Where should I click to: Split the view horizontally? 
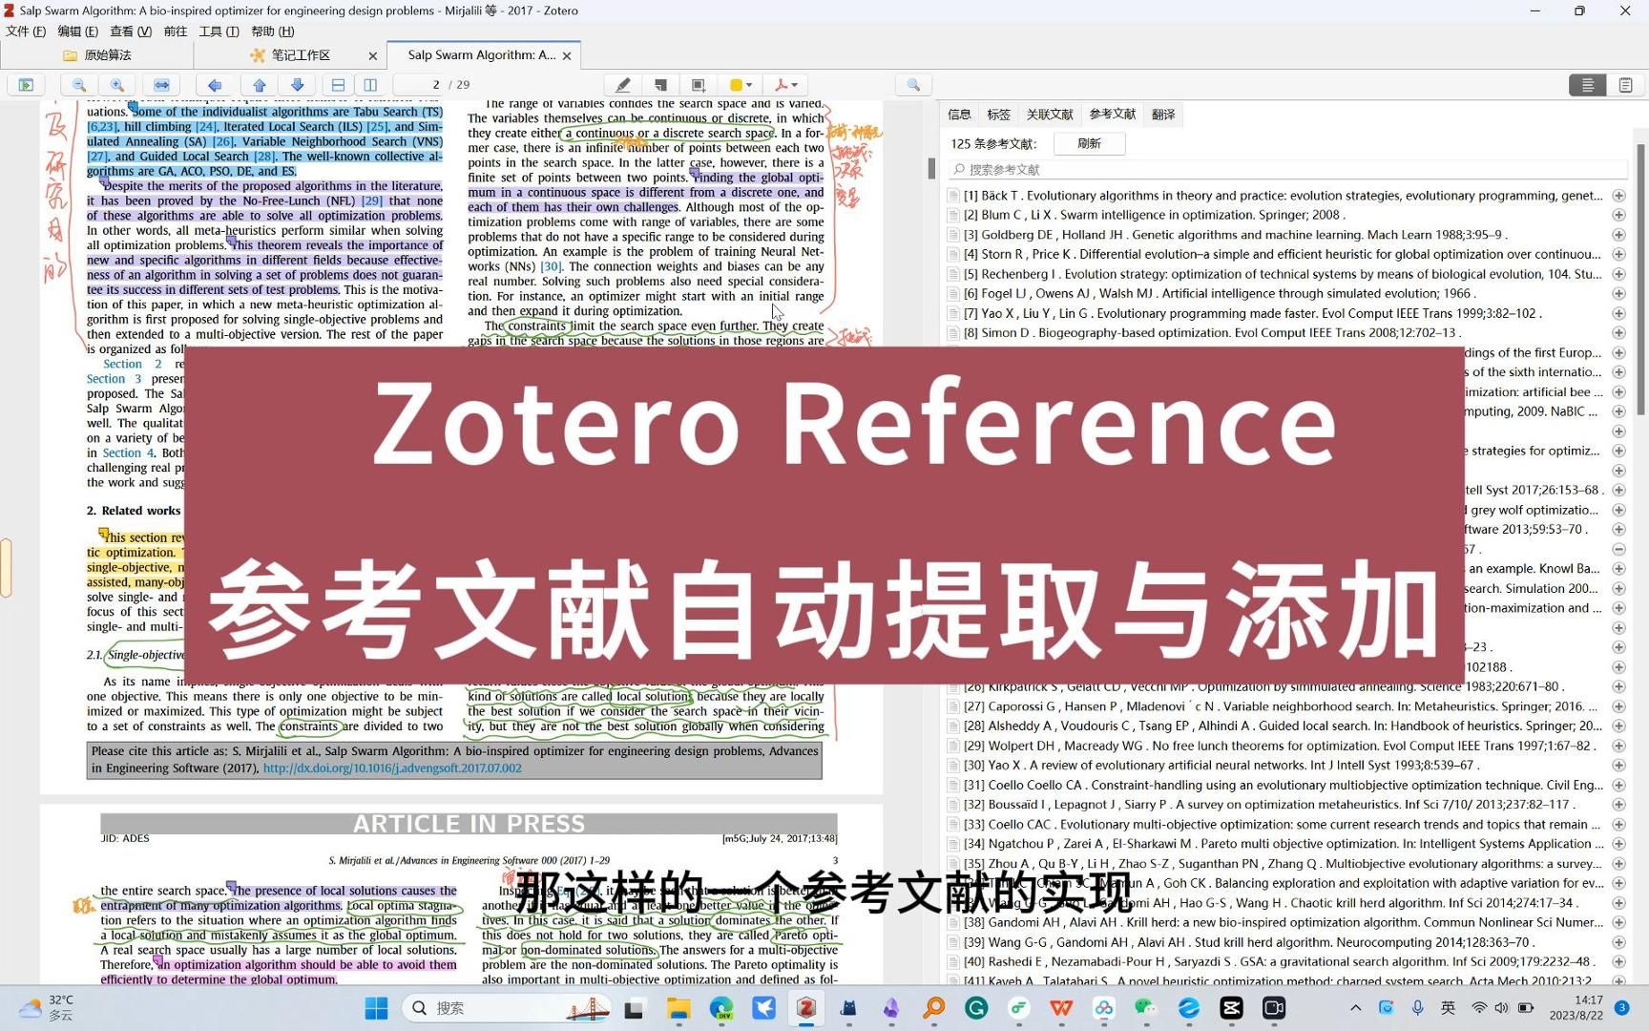click(x=338, y=85)
